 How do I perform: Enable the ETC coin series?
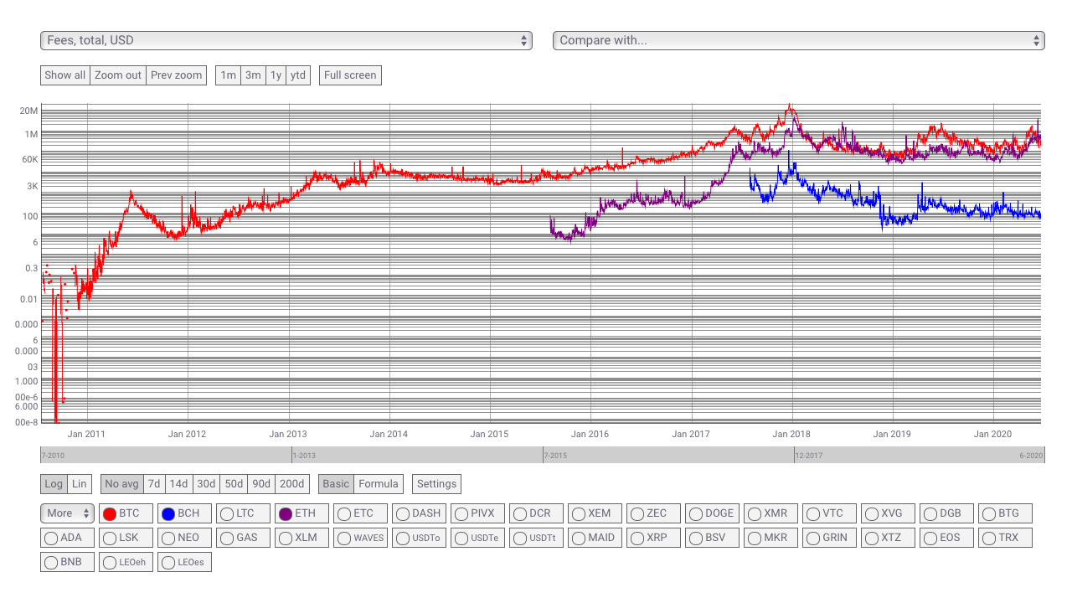coord(360,513)
